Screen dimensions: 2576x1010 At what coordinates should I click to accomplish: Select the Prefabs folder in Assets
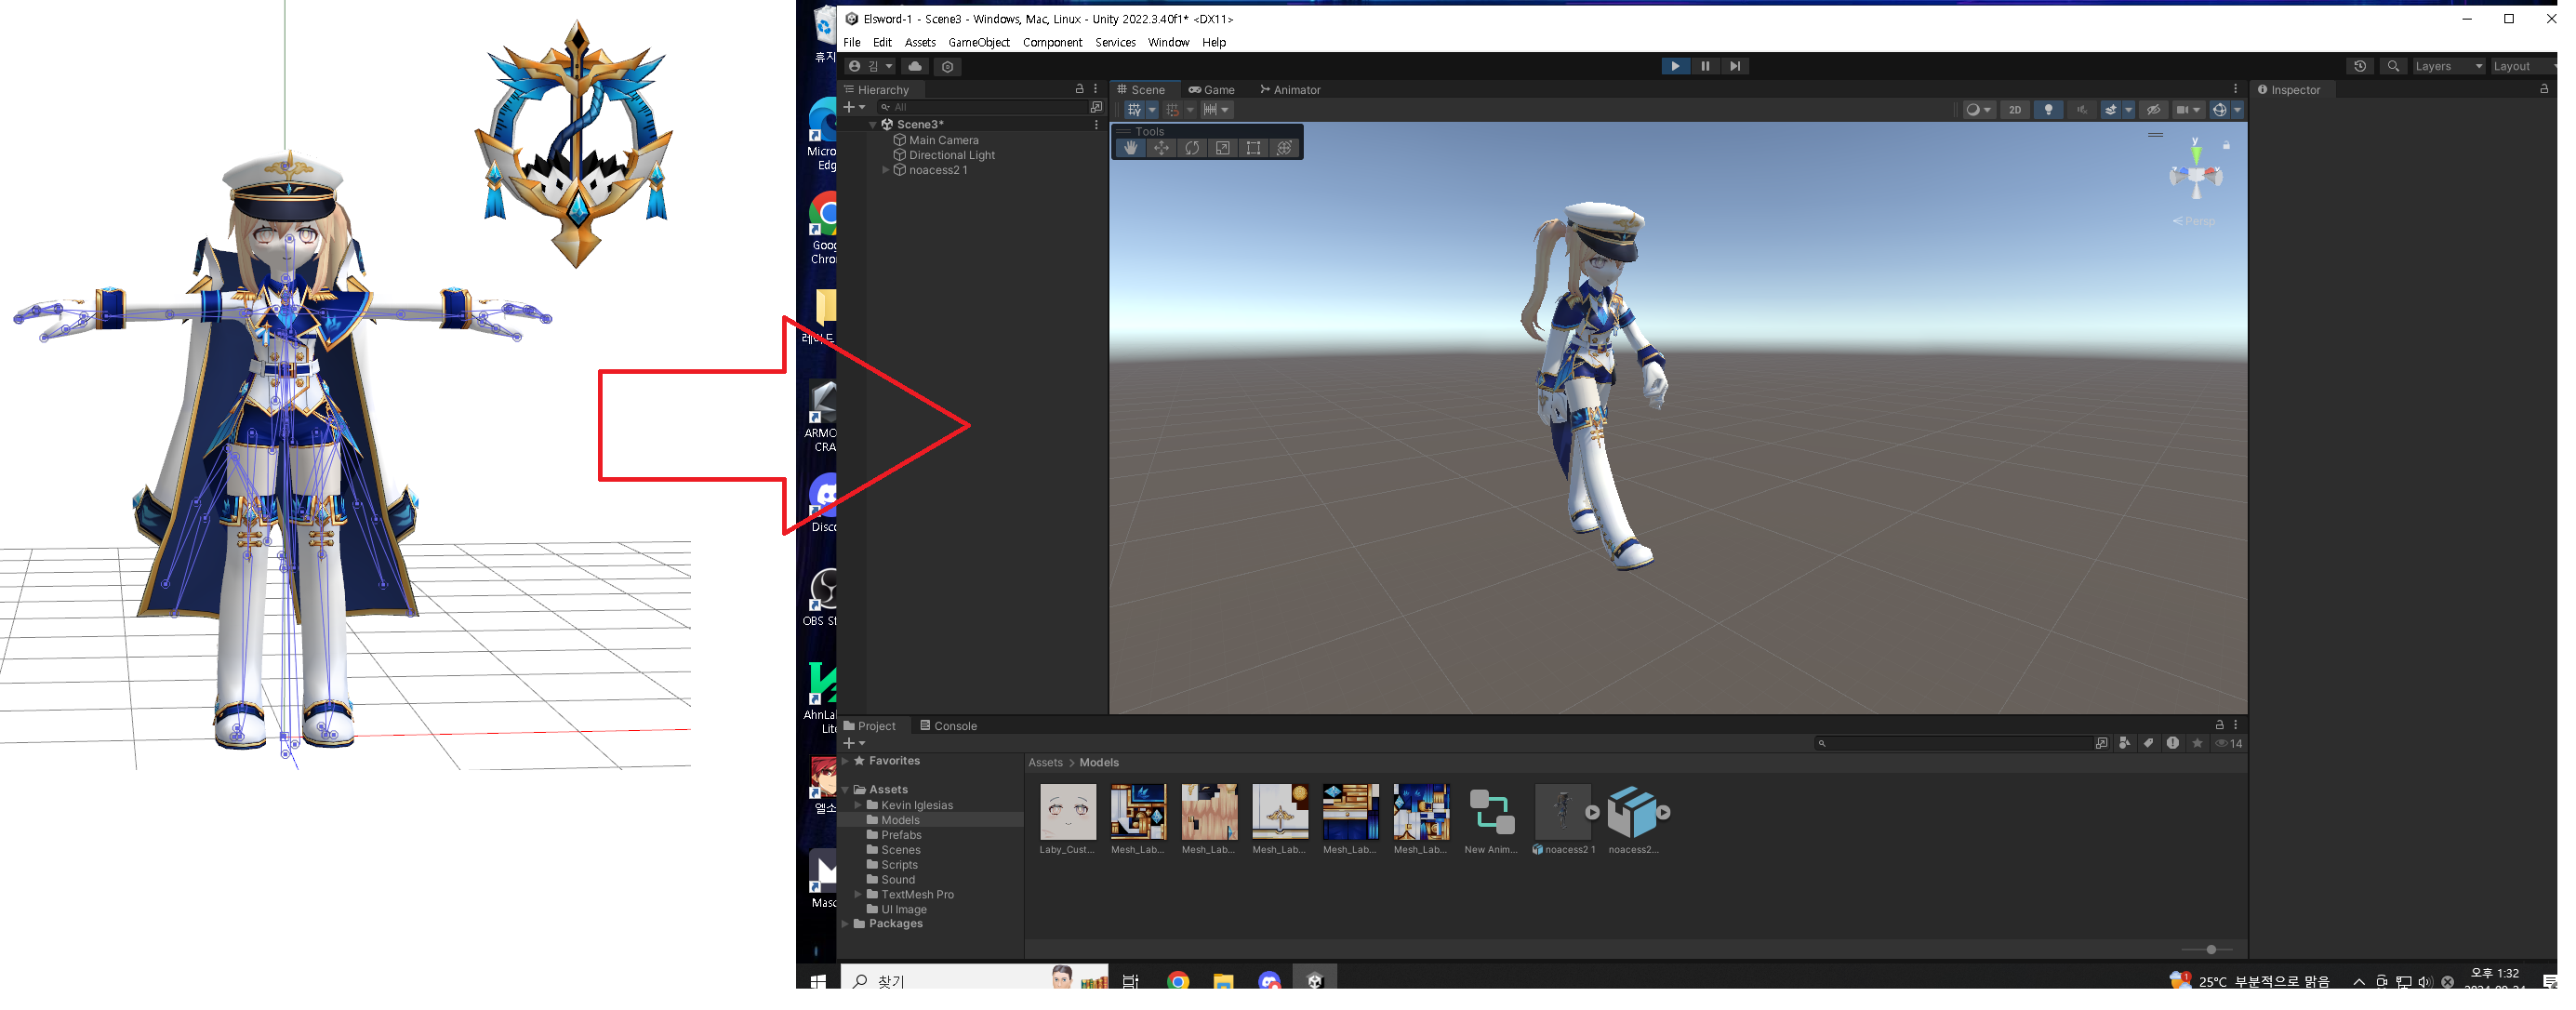point(900,835)
